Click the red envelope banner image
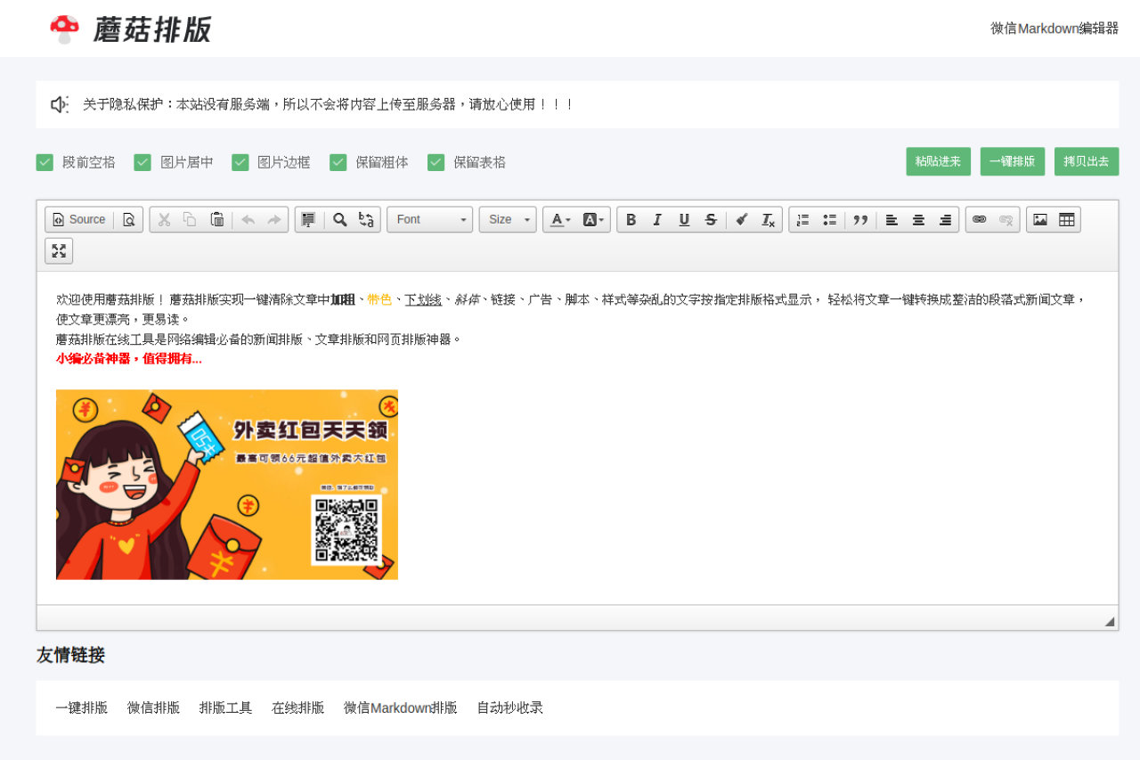The height and width of the screenshot is (760, 1140). [227, 485]
